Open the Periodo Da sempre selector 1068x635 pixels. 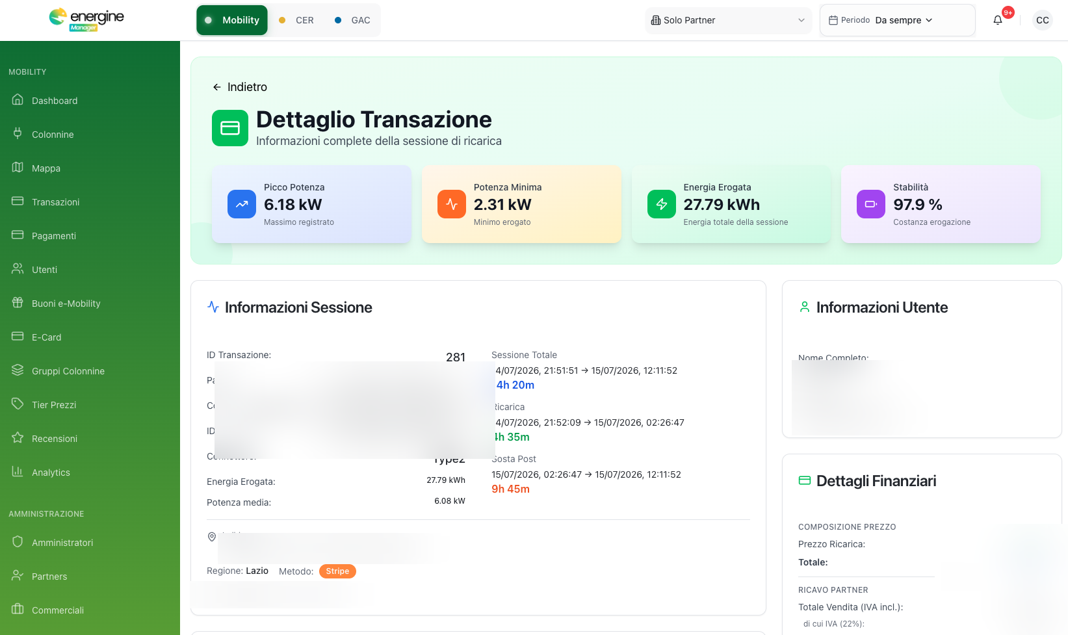898,20
